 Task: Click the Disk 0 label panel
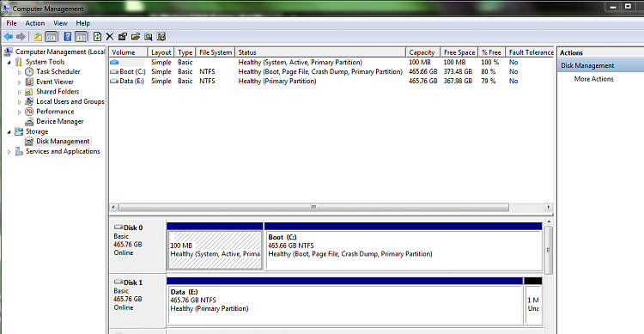[137, 246]
